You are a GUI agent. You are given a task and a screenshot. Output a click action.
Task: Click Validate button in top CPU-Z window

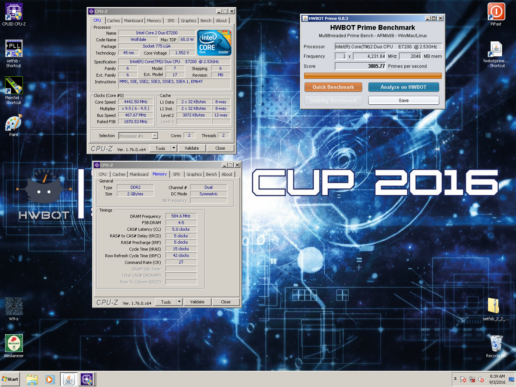(192, 148)
